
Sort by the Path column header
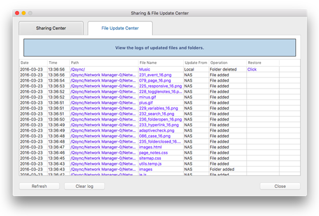tap(104, 63)
